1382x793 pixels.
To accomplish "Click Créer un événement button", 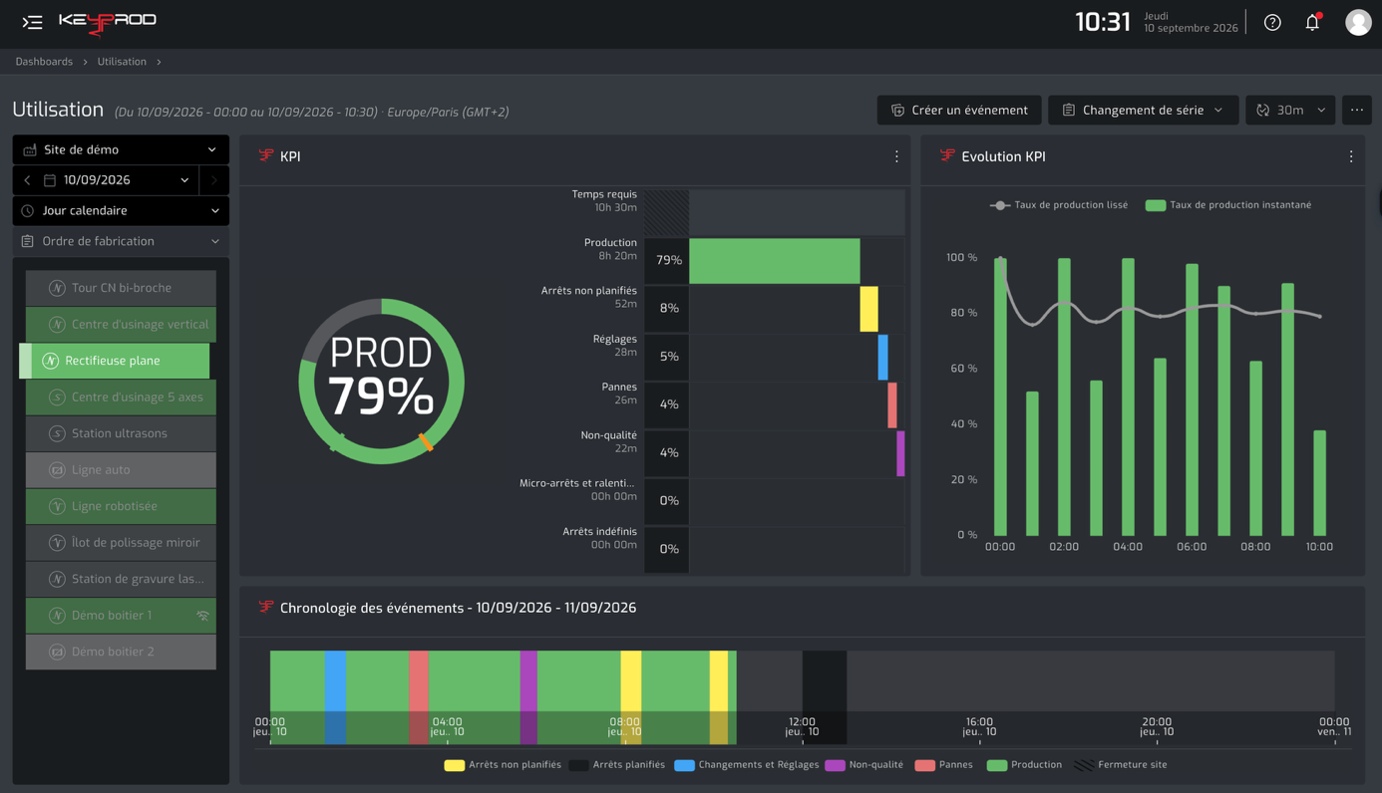I will (x=959, y=110).
